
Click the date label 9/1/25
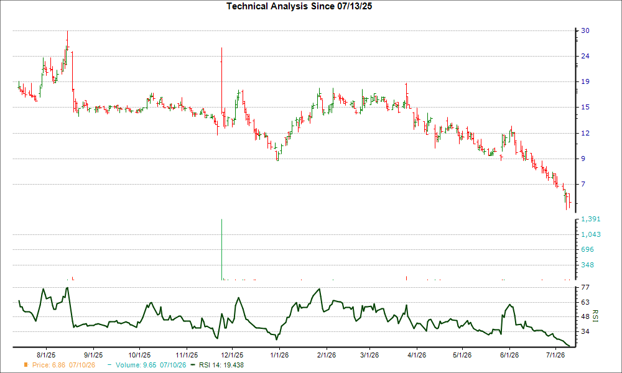[x=93, y=355]
